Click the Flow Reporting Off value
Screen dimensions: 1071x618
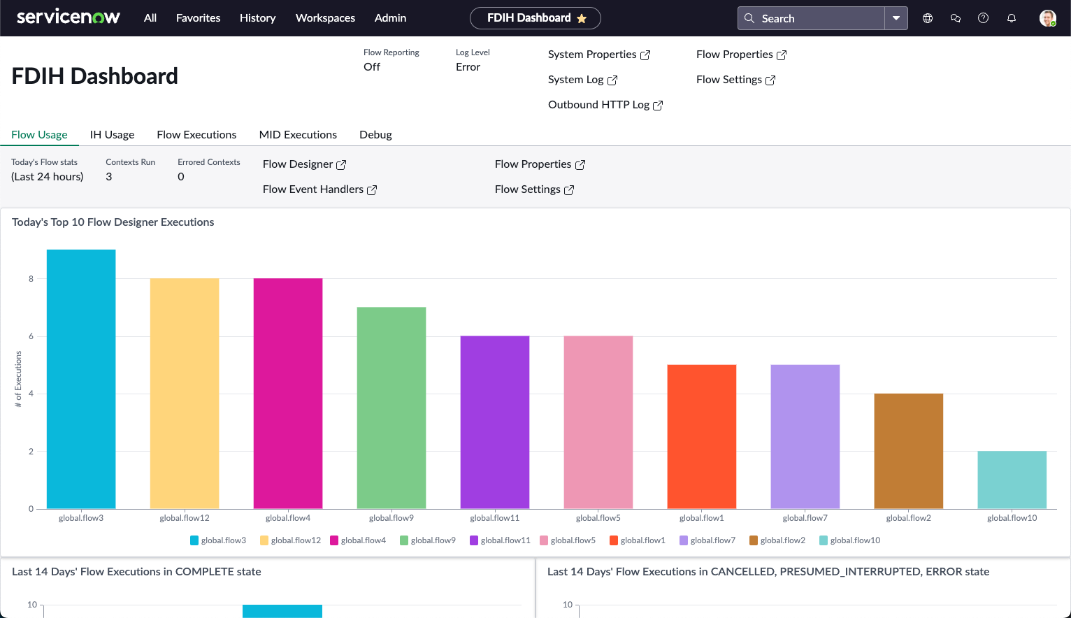[372, 67]
